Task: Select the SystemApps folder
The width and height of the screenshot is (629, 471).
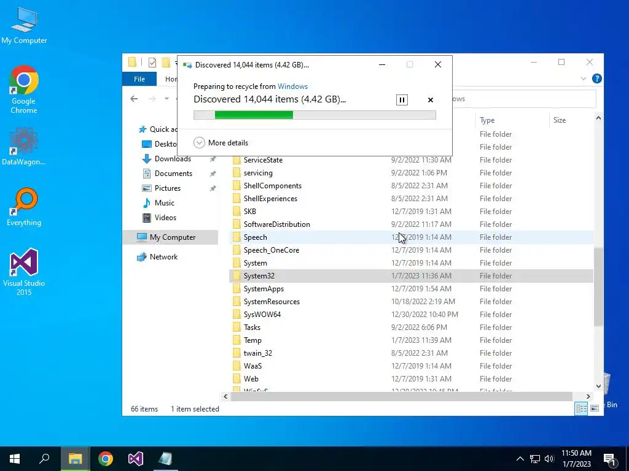Action: click(x=264, y=289)
